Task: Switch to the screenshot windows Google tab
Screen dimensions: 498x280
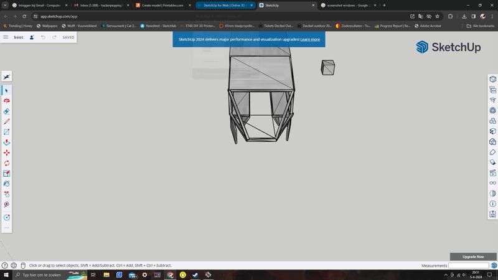Action: pos(349,6)
